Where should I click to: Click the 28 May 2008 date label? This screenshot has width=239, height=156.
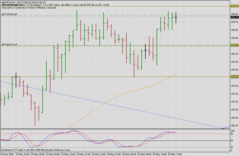click(7, 154)
